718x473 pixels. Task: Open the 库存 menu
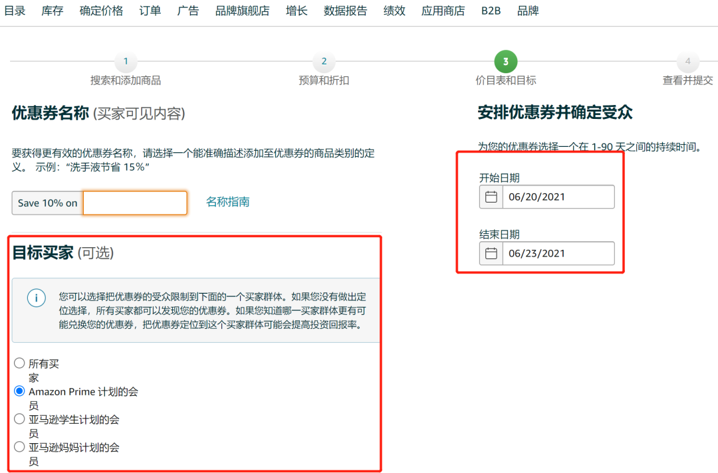52,11
